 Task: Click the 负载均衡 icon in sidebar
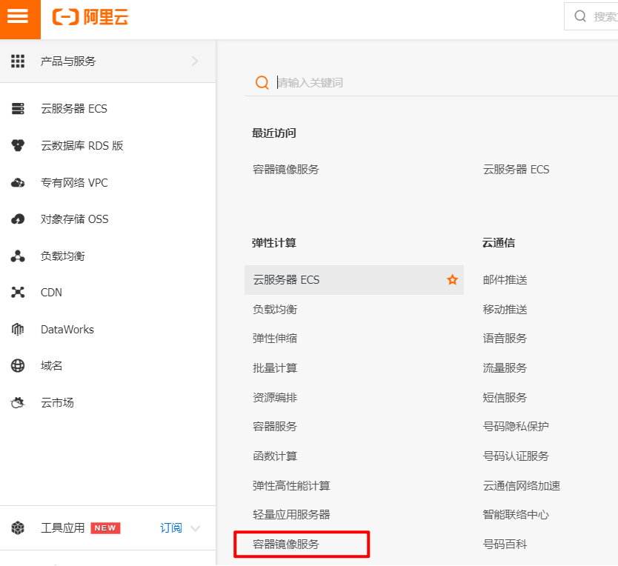tap(18, 256)
